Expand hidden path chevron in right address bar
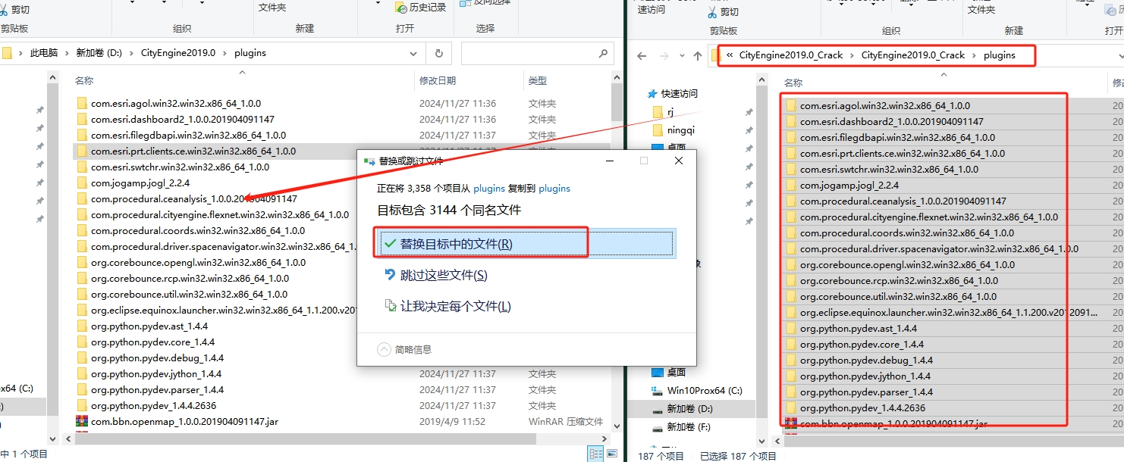Image resolution: width=1124 pixels, height=462 pixels. (730, 55)
